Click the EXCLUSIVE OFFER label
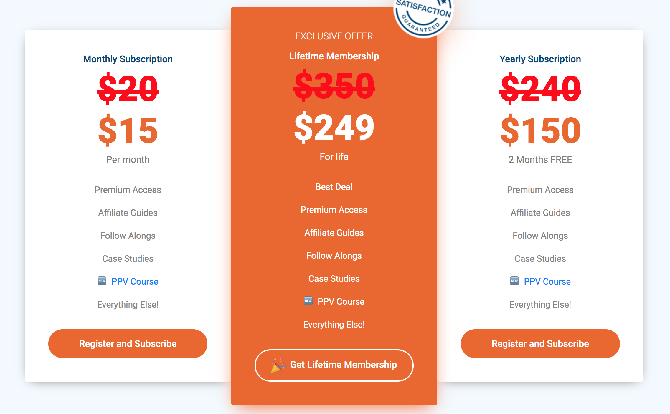This screenshot has width=670, height=414. point(334,36)
